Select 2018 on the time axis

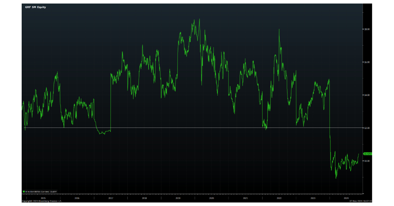144,198
